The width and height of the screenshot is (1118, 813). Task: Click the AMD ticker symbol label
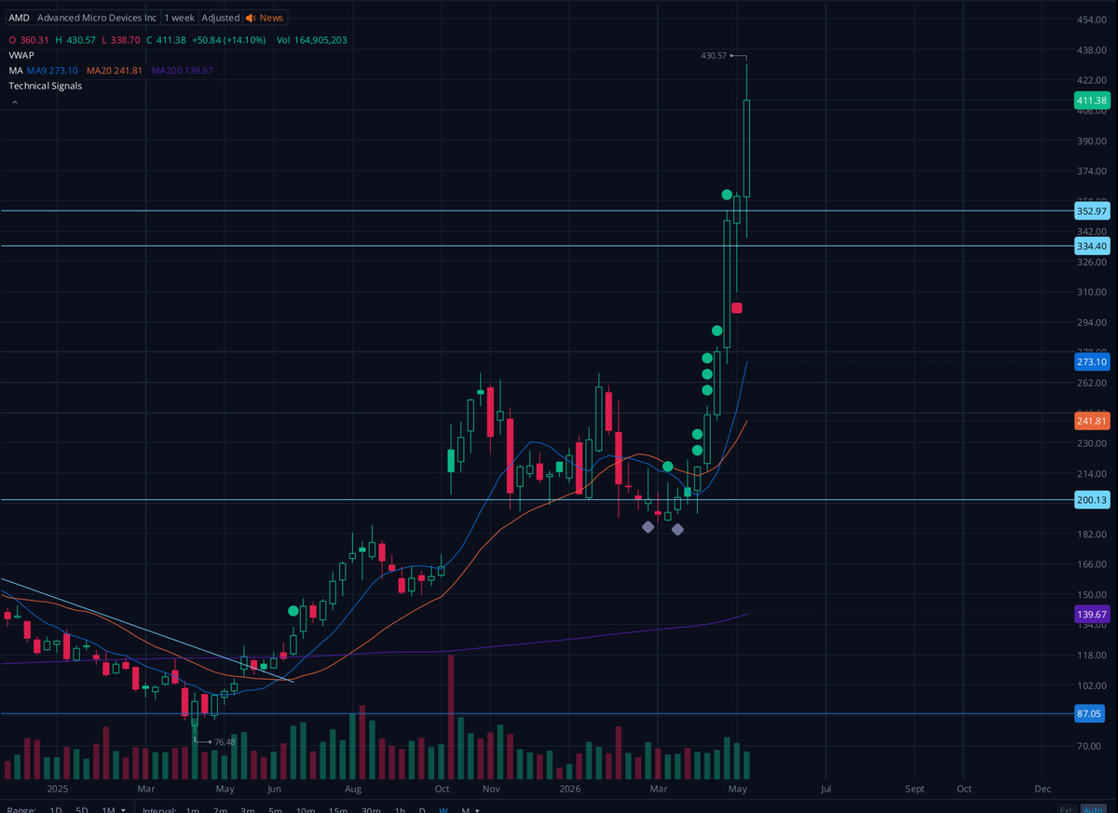click(19, 18)
